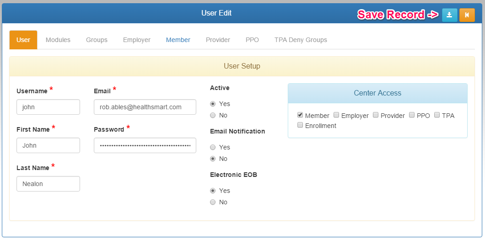Screen dimensions: 485x240
Task: Click the orange back icon button
Action: pos(467,15)
